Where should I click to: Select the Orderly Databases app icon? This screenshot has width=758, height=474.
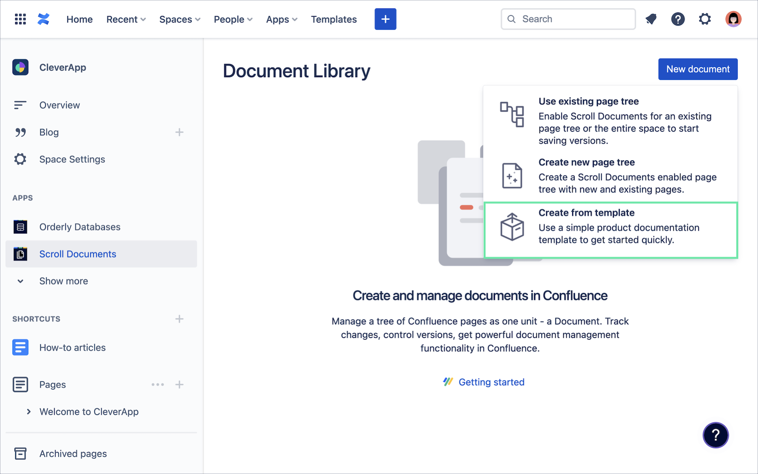tap(20, 227)
